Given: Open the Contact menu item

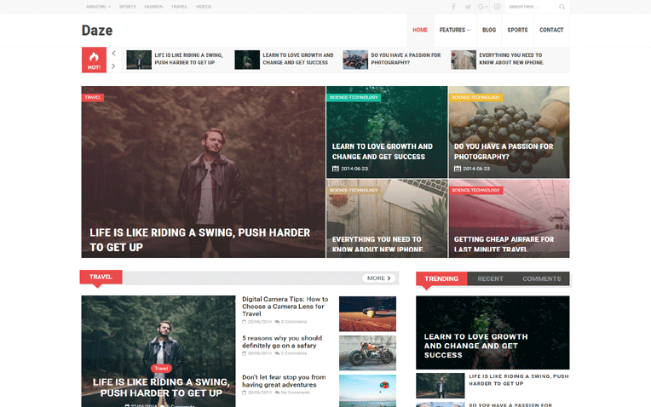Looking at the screenshot, I should click(551, 30).
